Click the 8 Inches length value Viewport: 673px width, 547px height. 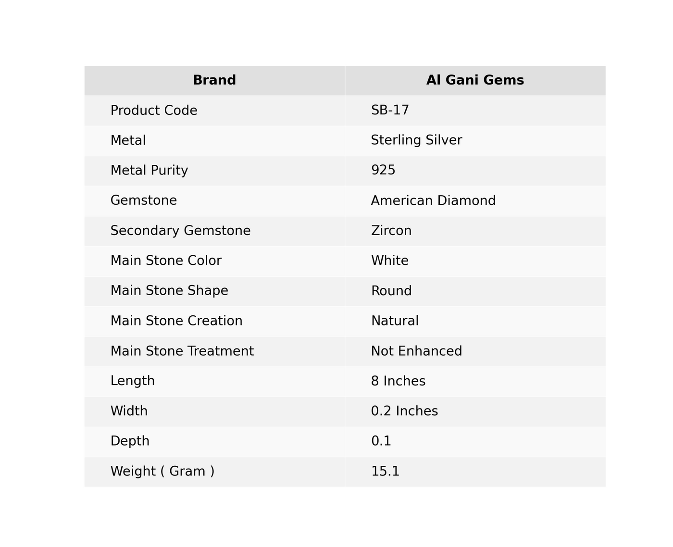[x=398, y=381]
